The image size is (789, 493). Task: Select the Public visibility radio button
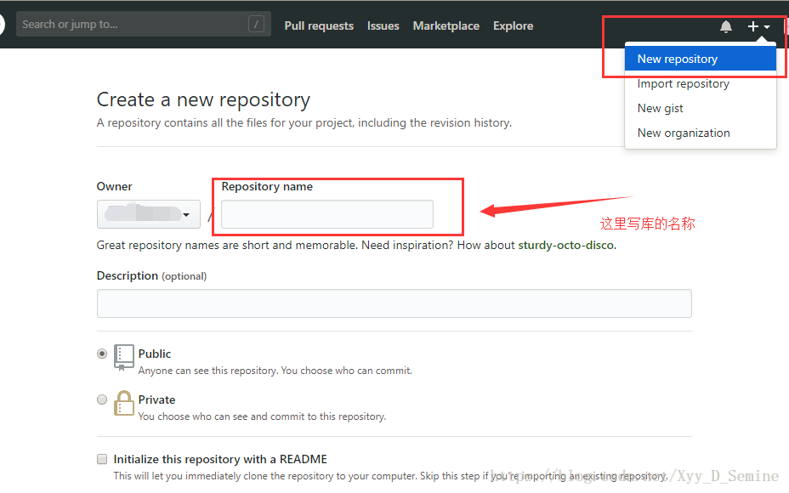click(102, 354)
